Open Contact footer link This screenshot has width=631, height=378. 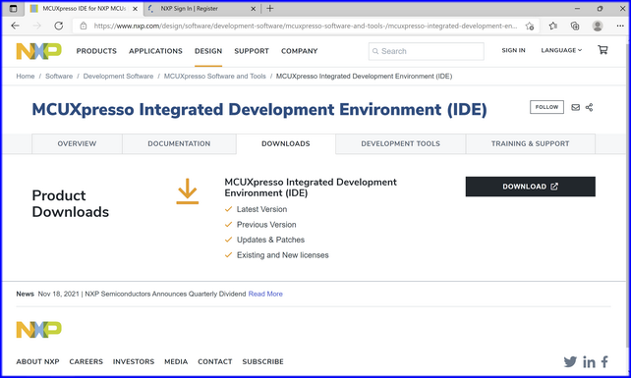pyautogui.click(x=215, y=361)
